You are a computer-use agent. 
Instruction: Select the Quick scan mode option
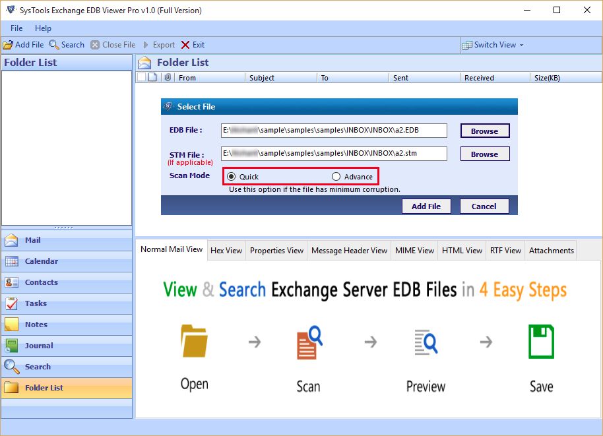[231, 177]
